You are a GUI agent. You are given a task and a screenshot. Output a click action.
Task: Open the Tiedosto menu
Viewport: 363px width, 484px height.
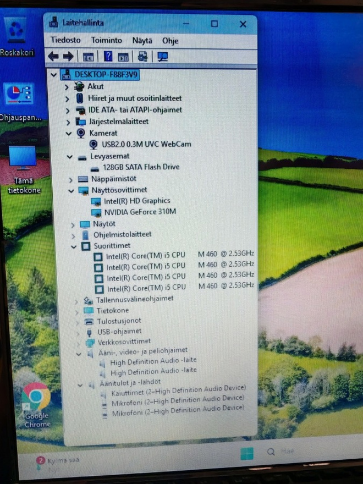[65, 40]
